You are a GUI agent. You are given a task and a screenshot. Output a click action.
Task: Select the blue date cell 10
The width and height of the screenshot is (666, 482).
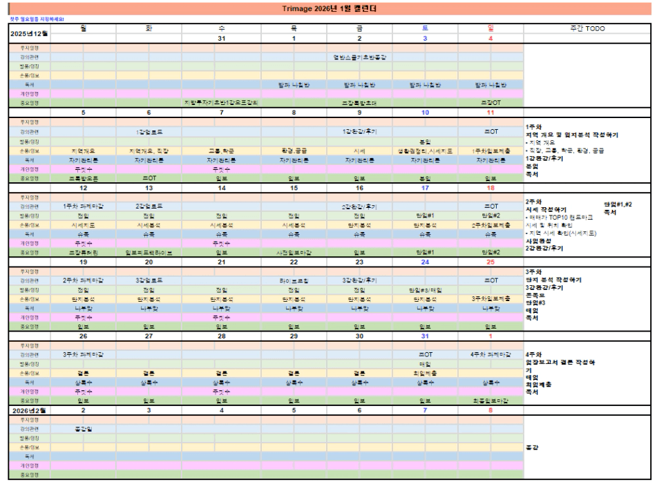coord(425,113)
